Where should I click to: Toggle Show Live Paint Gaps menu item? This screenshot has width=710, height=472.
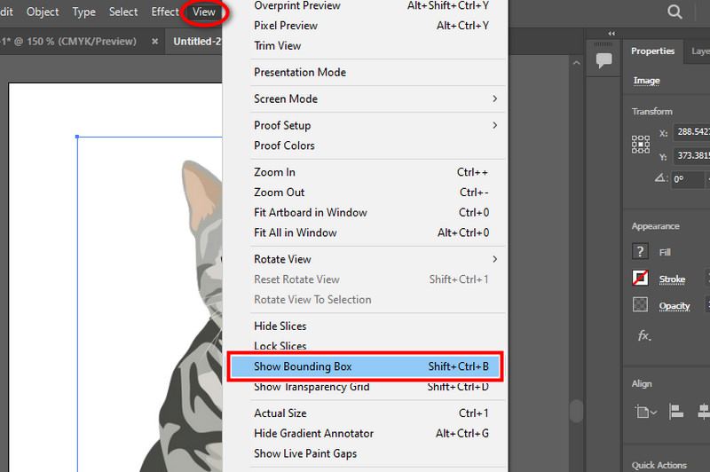pyautogui.click(x=371, y=453)
